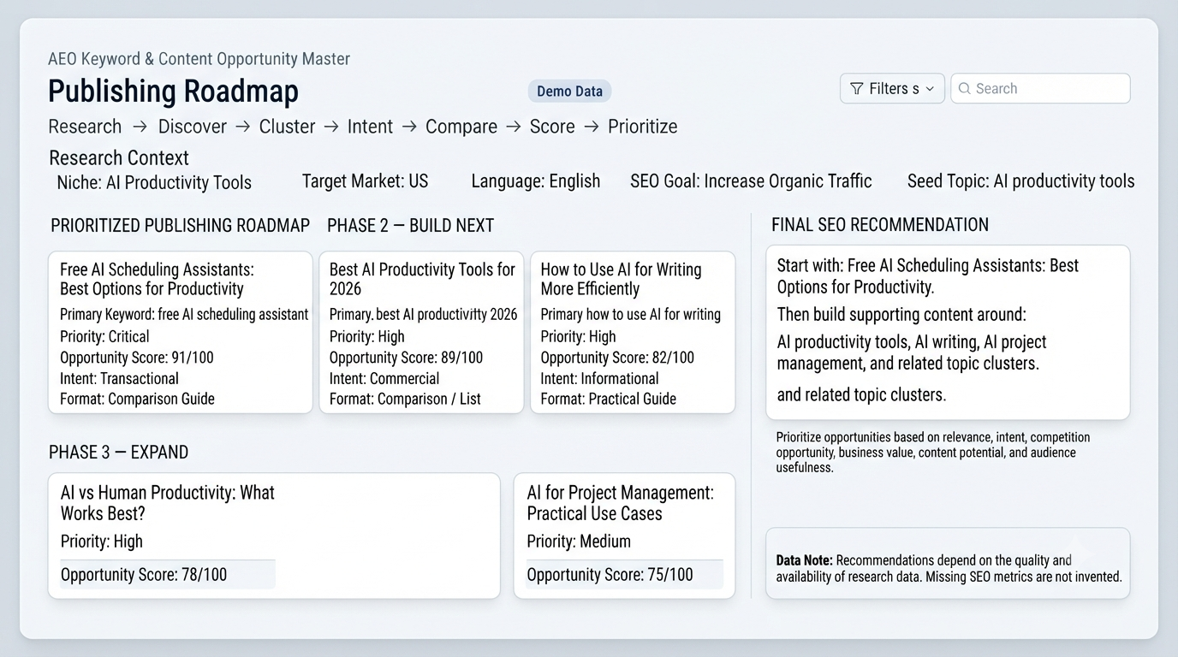Click the 'Target Market: US' text

pyautogui.click(x=366, y=181)
